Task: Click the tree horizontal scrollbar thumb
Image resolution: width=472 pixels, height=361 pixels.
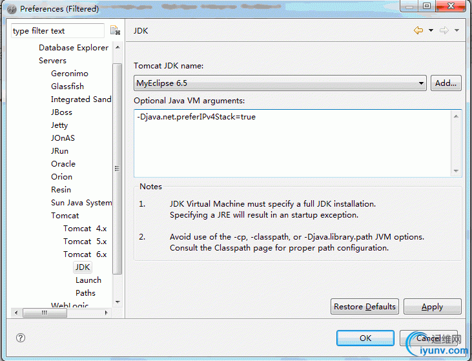Action: pos(45,313)
